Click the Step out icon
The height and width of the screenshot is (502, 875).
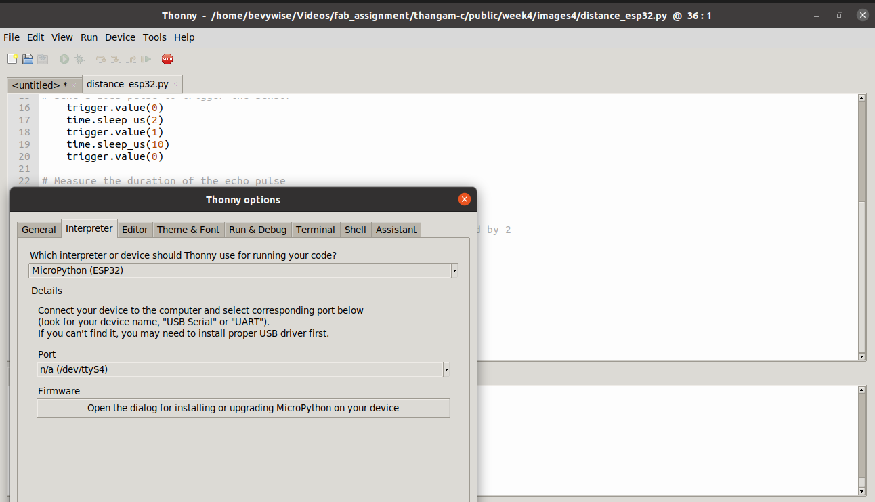point(131,59)
